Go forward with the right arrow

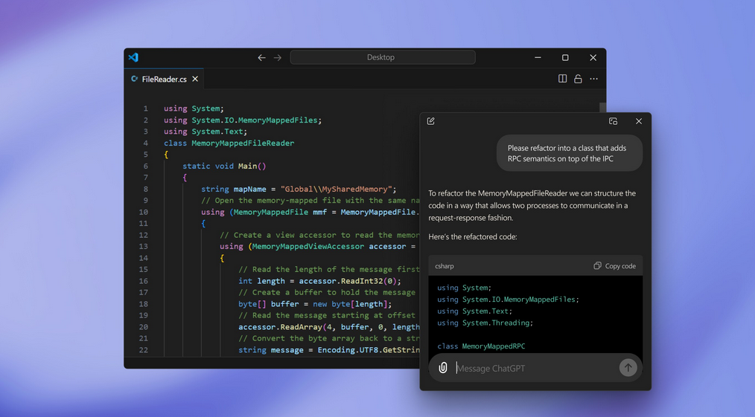coord(278,57)
